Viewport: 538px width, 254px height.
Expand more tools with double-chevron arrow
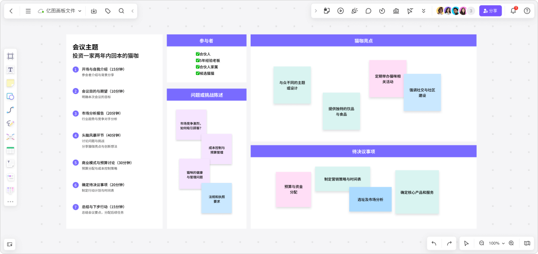(423, 11)
